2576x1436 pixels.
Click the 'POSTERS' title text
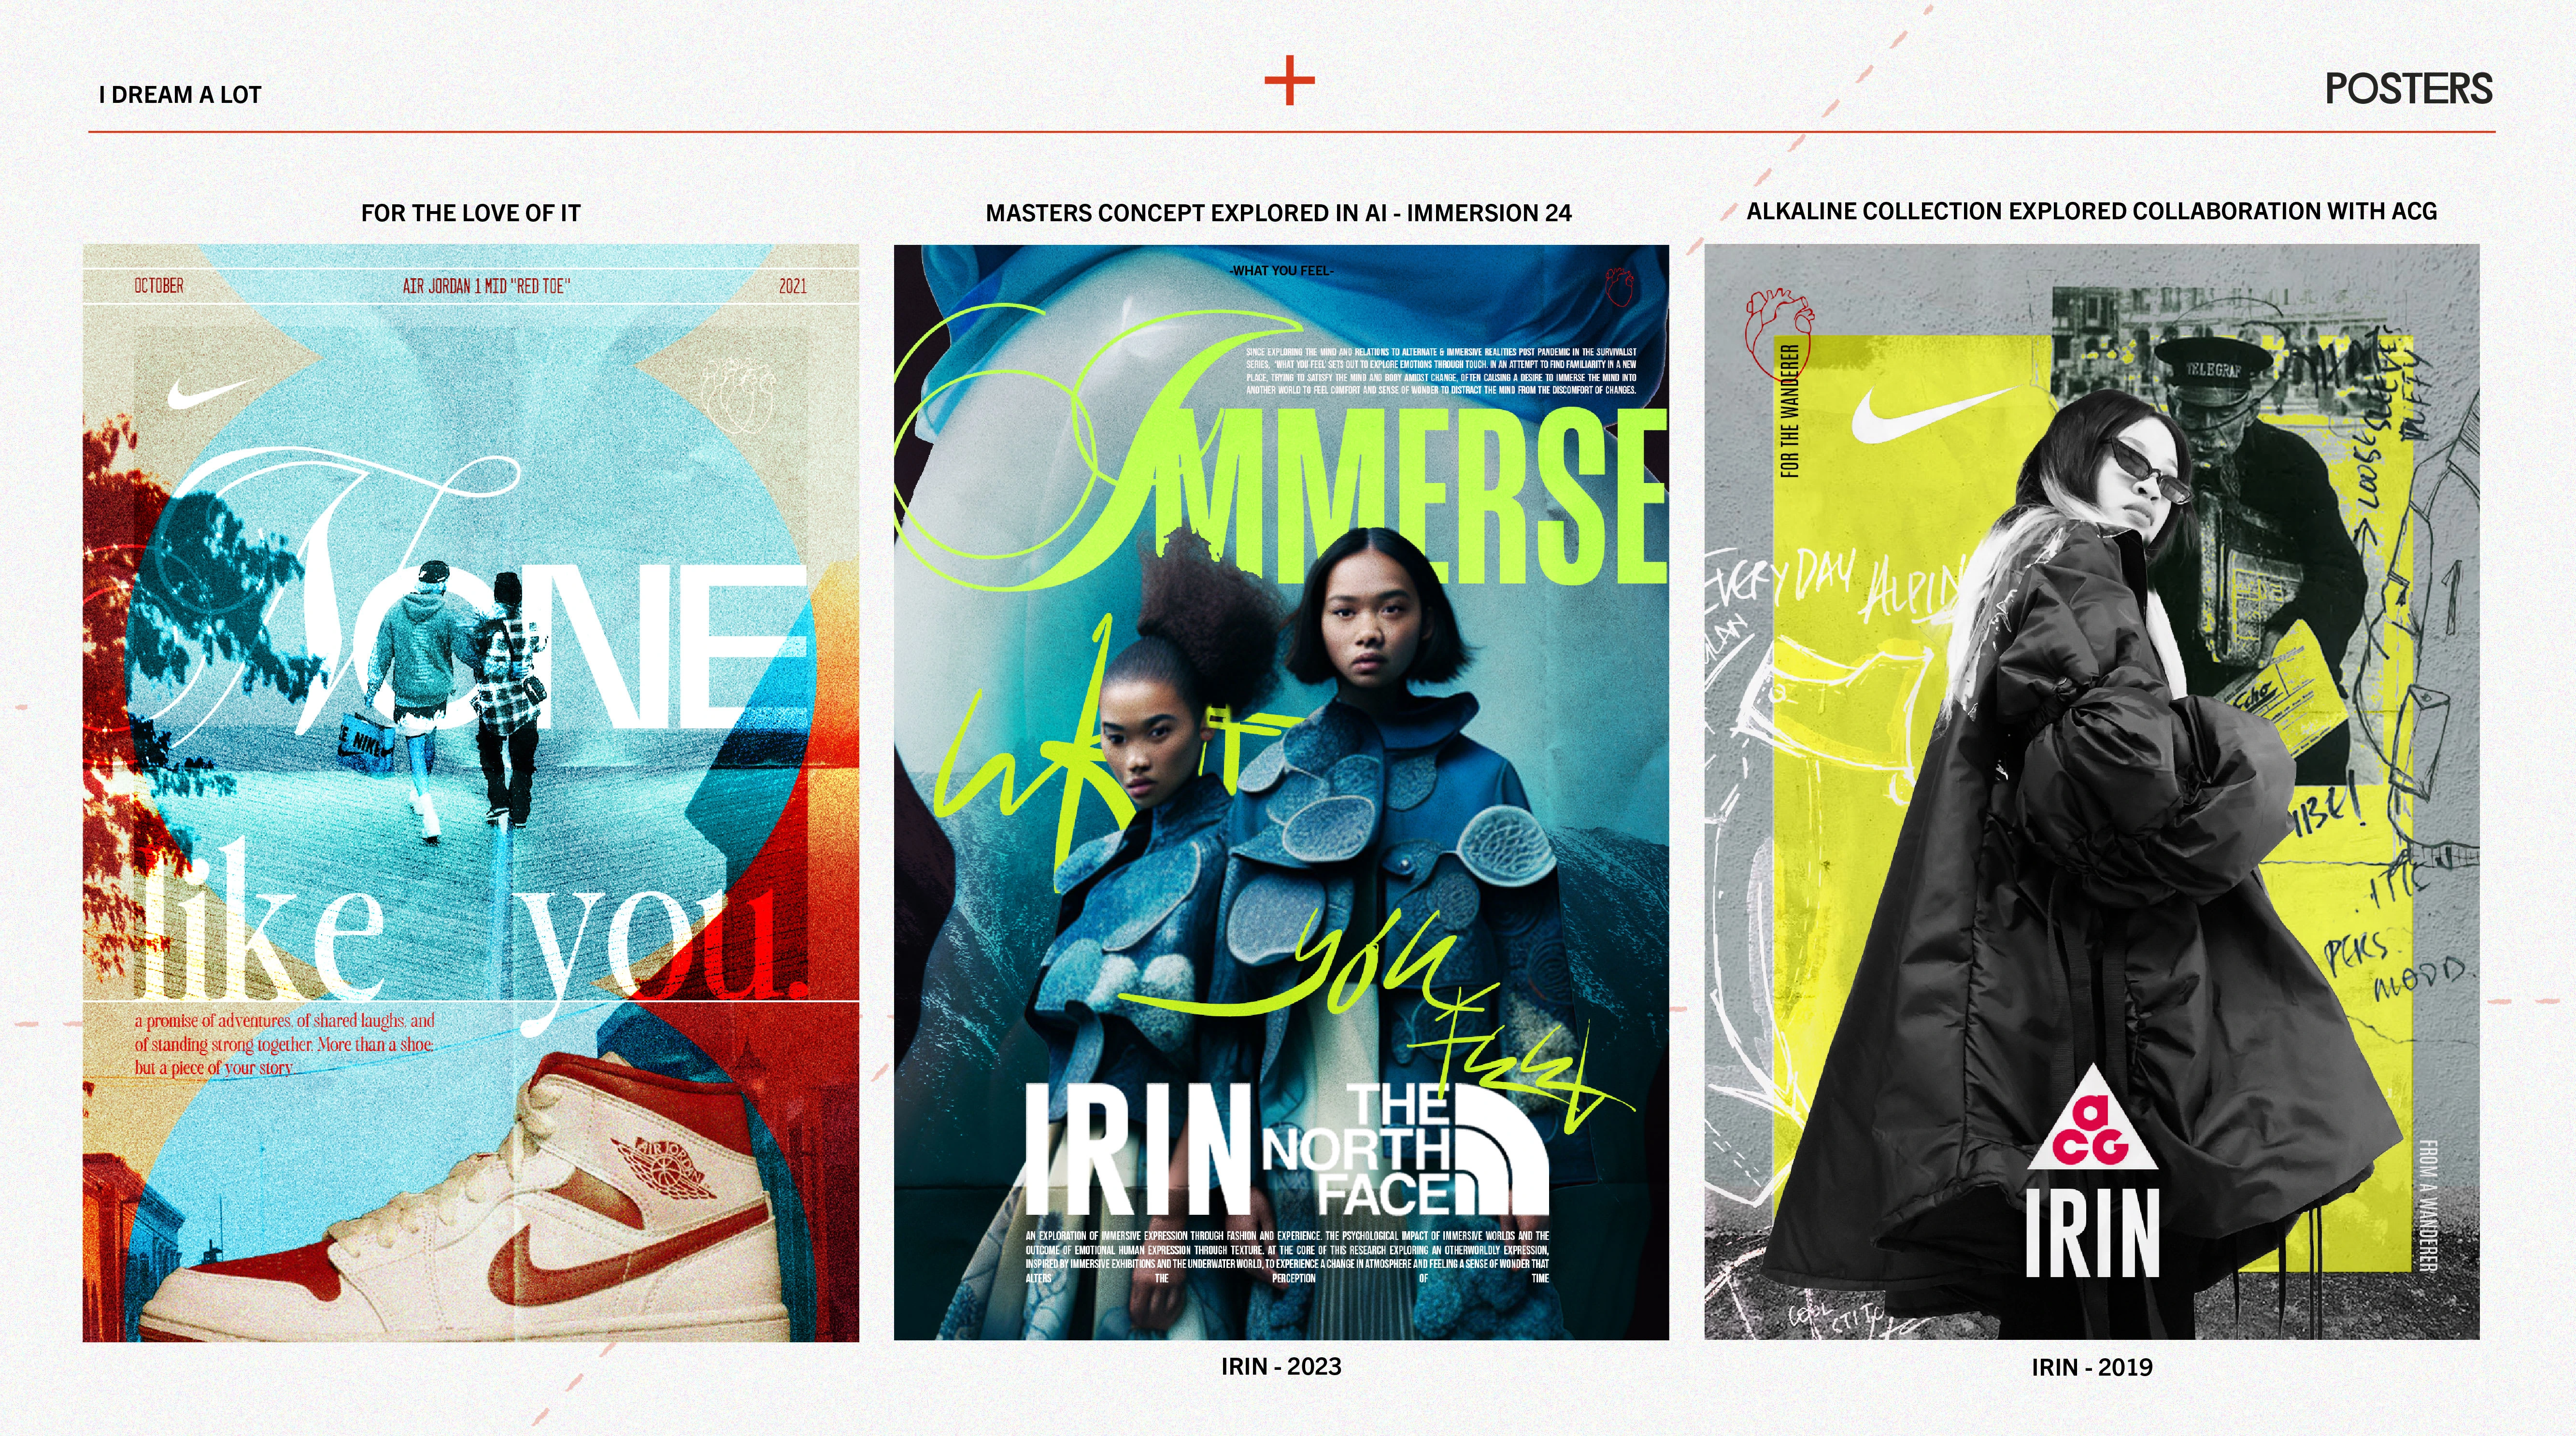(2408, 89)
